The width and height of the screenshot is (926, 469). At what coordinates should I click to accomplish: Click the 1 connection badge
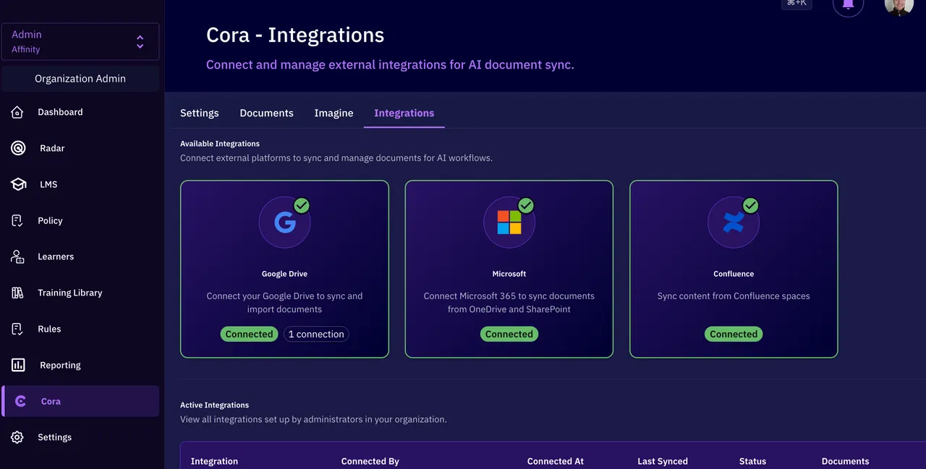[316, 334]
